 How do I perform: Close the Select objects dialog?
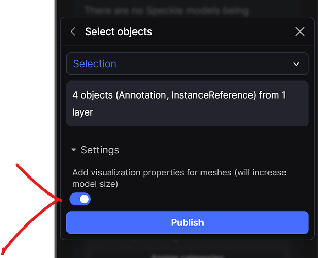pyautogui.click(x=300, y=32)
